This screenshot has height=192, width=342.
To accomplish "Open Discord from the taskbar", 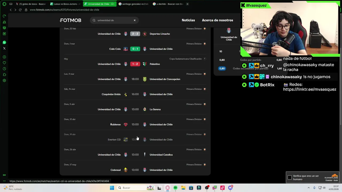I will click(230, 188).
